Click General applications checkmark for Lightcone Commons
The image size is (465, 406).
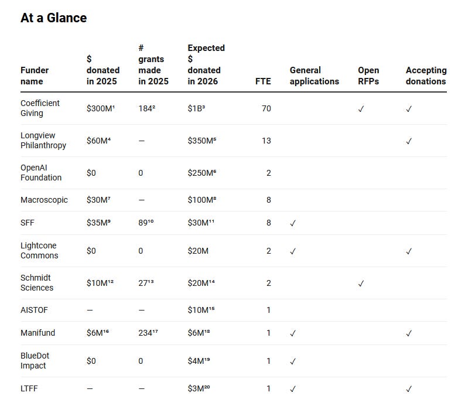[x=293, y=251]
